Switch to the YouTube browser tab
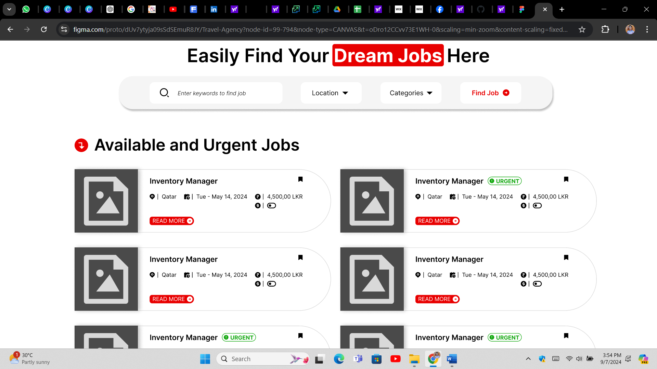Viewport: 657px width, 369px height. pyautogui.click(x=173, y=9)
